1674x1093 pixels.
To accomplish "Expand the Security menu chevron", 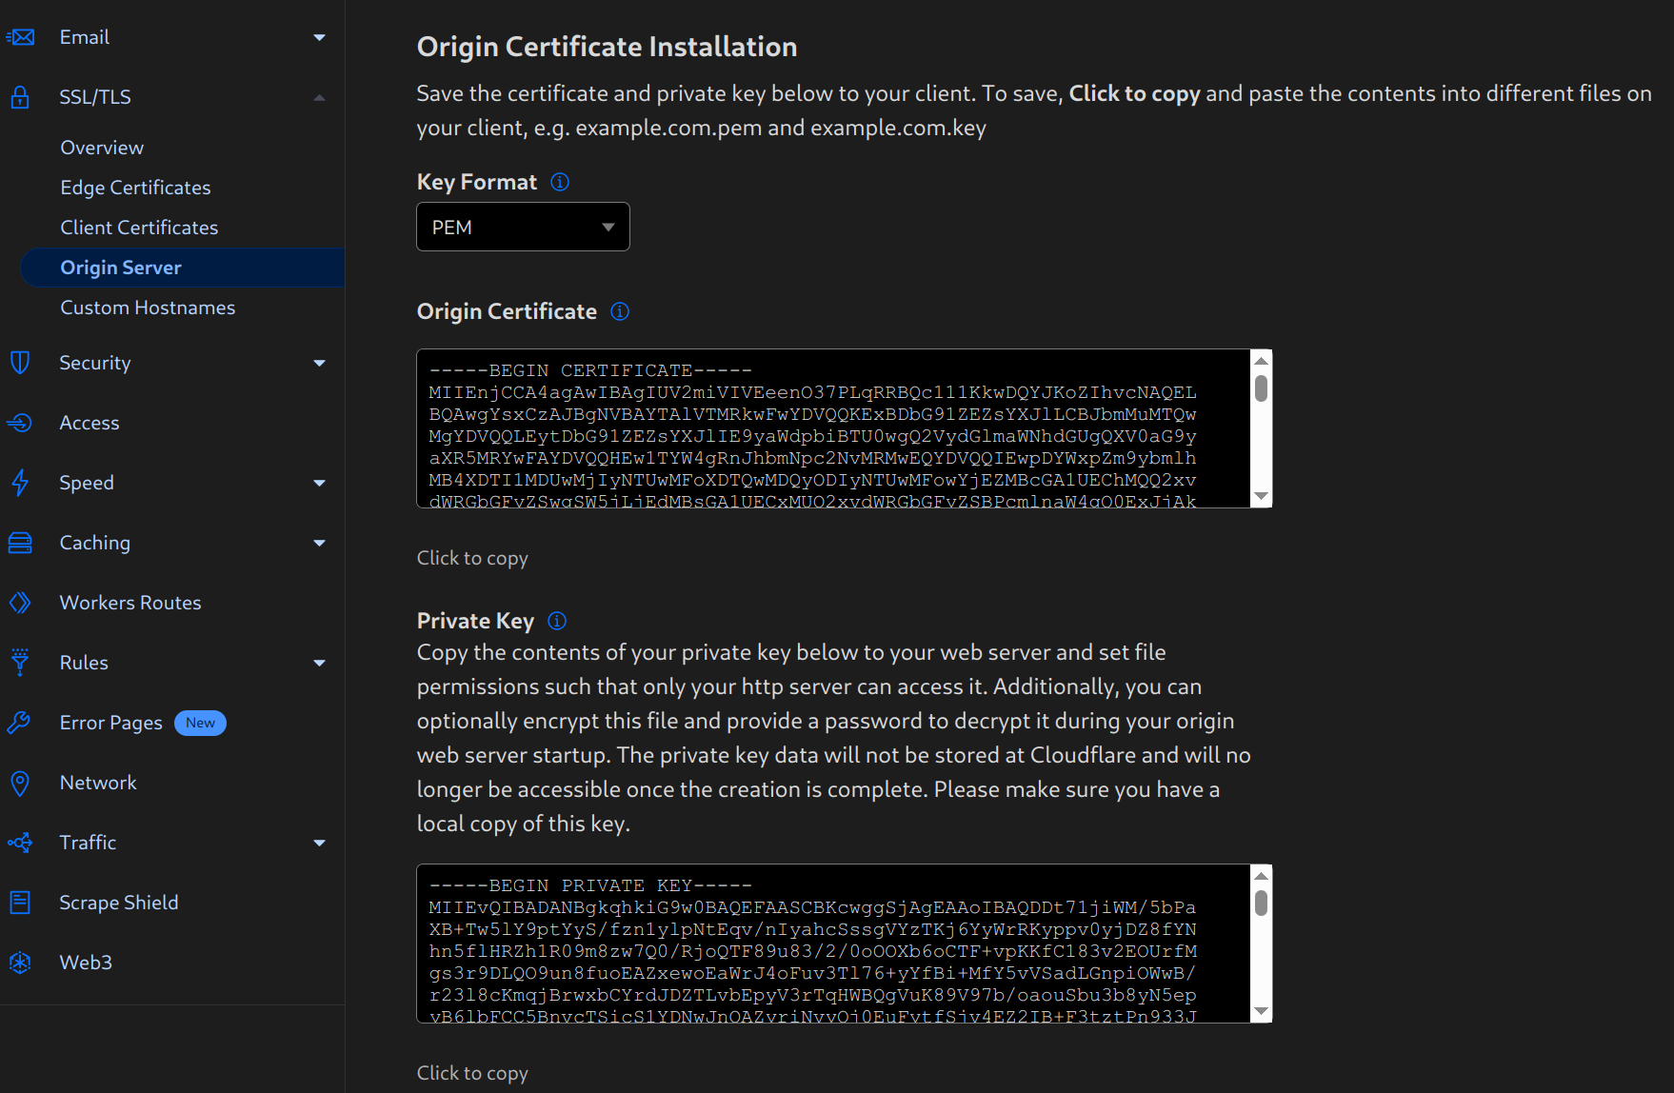I will pos(320,363).
